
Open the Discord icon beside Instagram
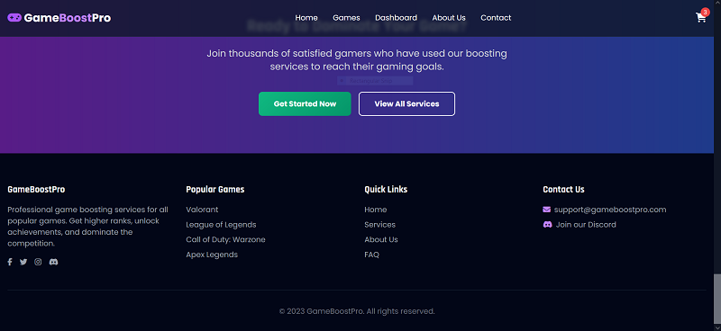coord(53,262)
